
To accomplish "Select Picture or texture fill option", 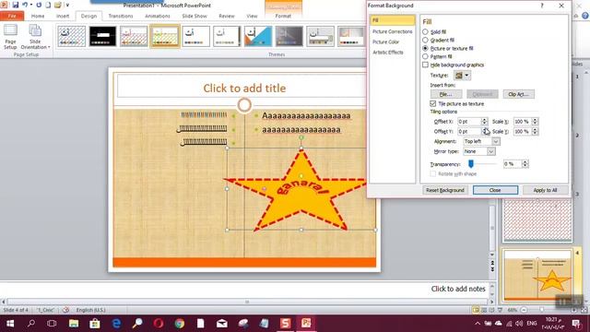I will click(x=425, y=48).
